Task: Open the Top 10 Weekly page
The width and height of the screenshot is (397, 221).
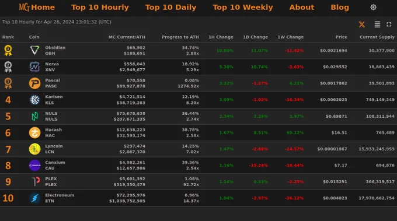Action: [x=243, y=8]
